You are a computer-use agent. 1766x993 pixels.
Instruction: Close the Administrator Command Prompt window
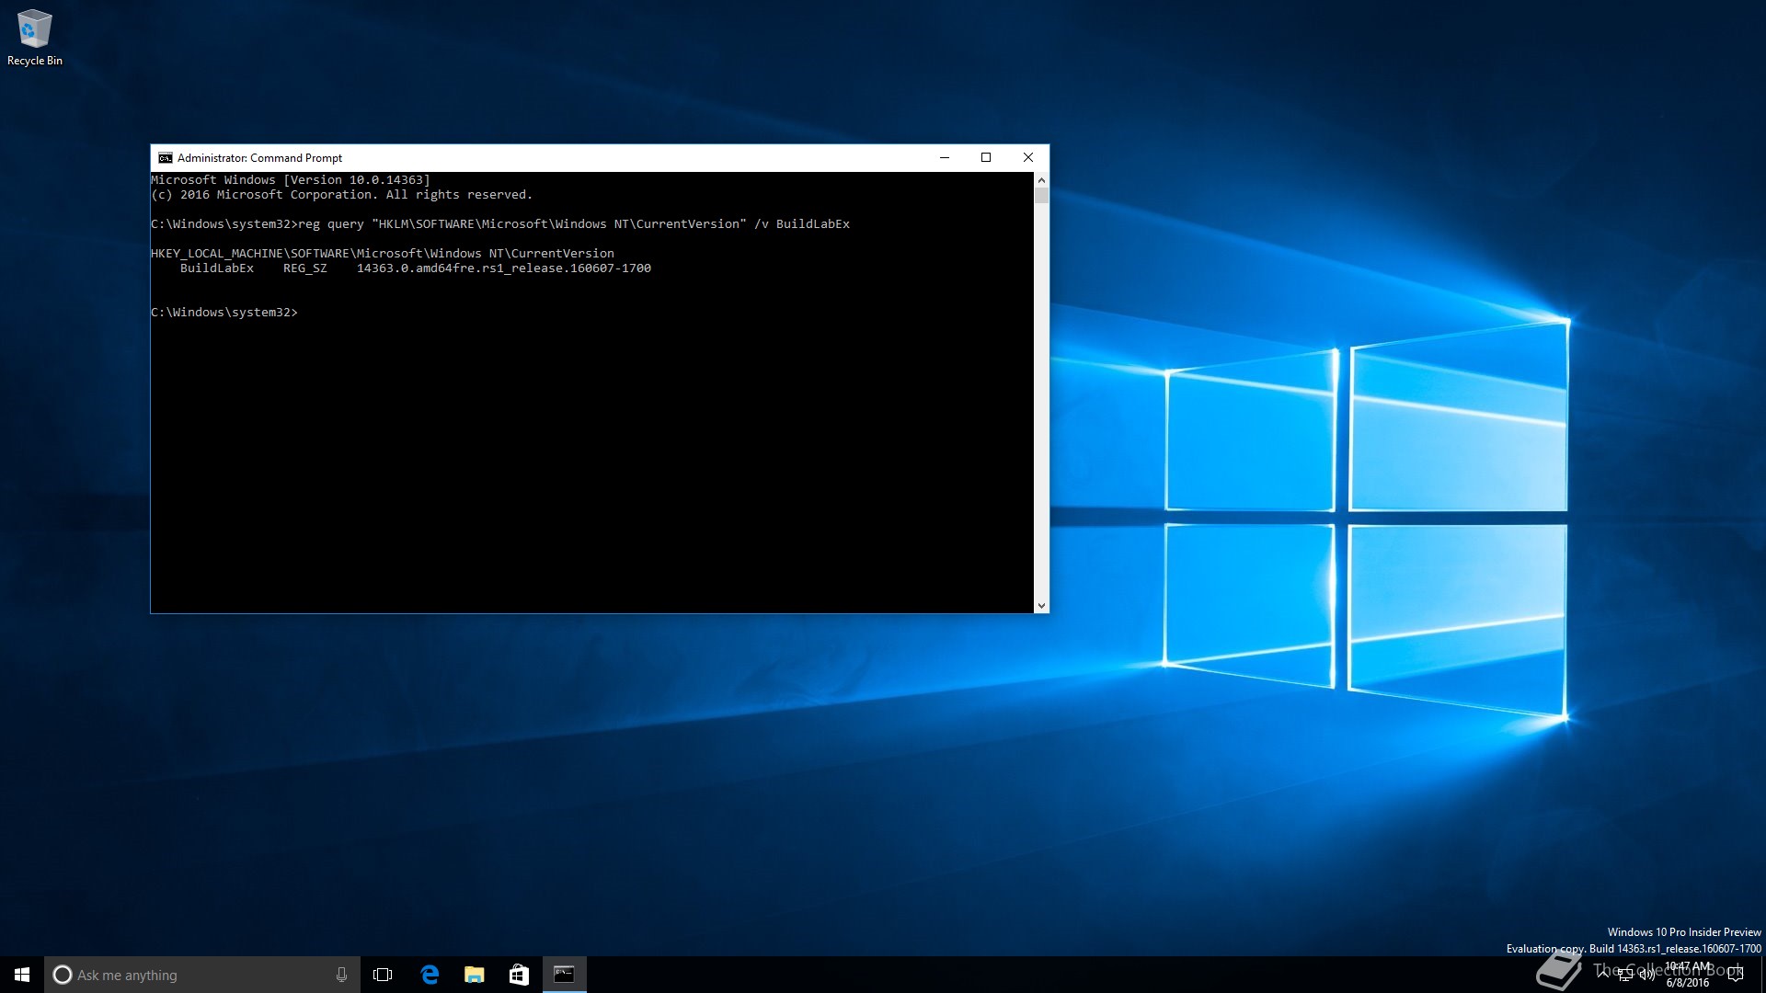click(x=1028, y=158)
